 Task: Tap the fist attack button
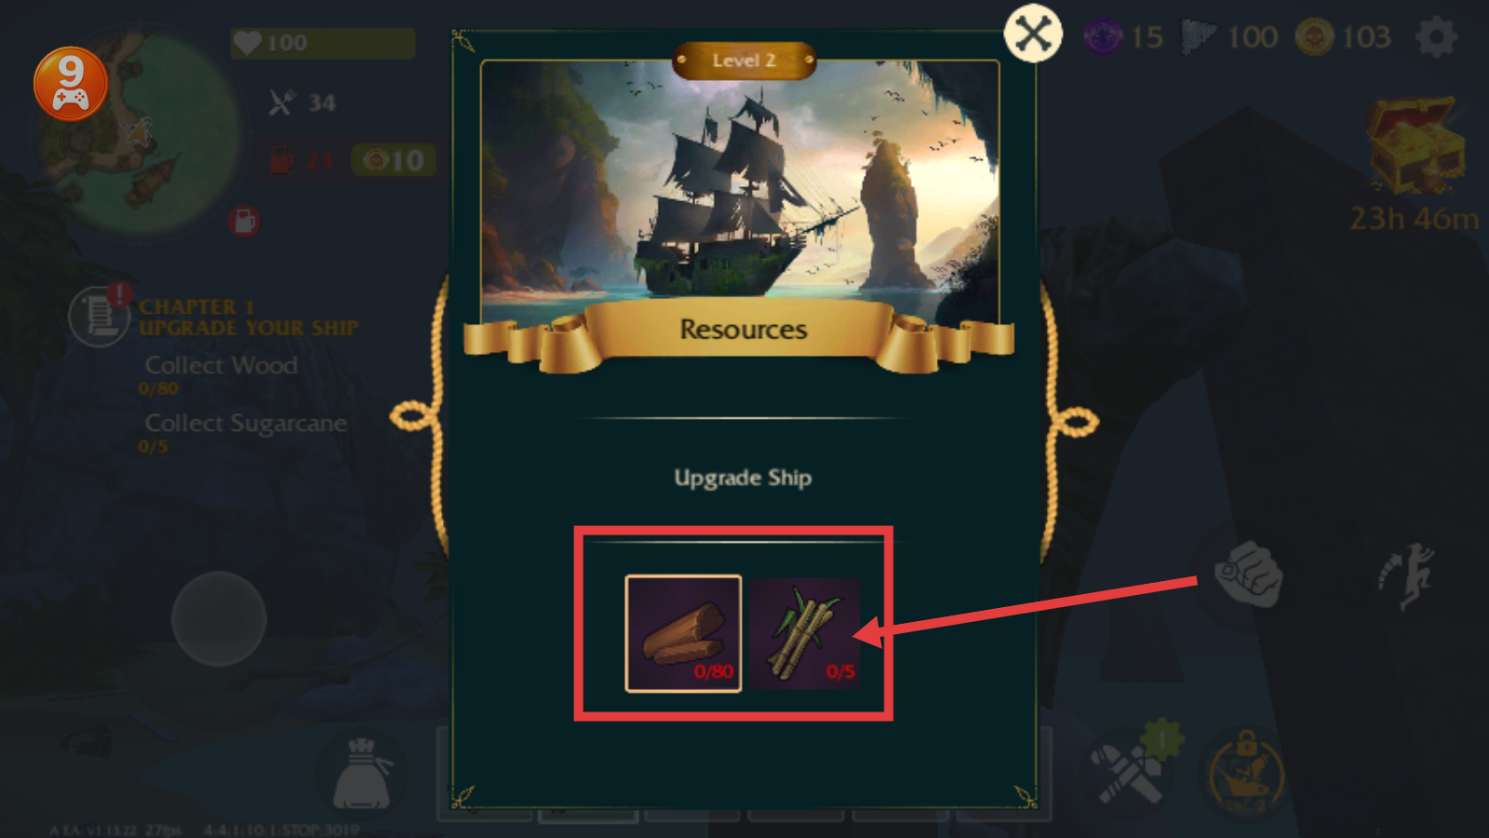coord(1249,574)
